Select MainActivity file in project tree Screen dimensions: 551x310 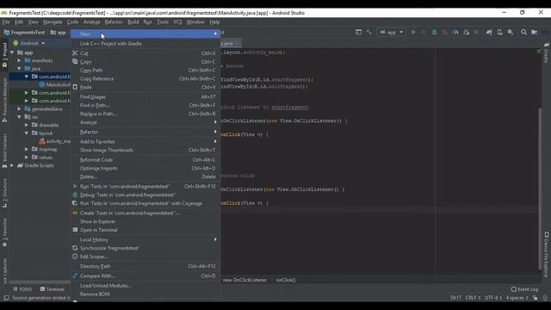(x=55, y=84)
